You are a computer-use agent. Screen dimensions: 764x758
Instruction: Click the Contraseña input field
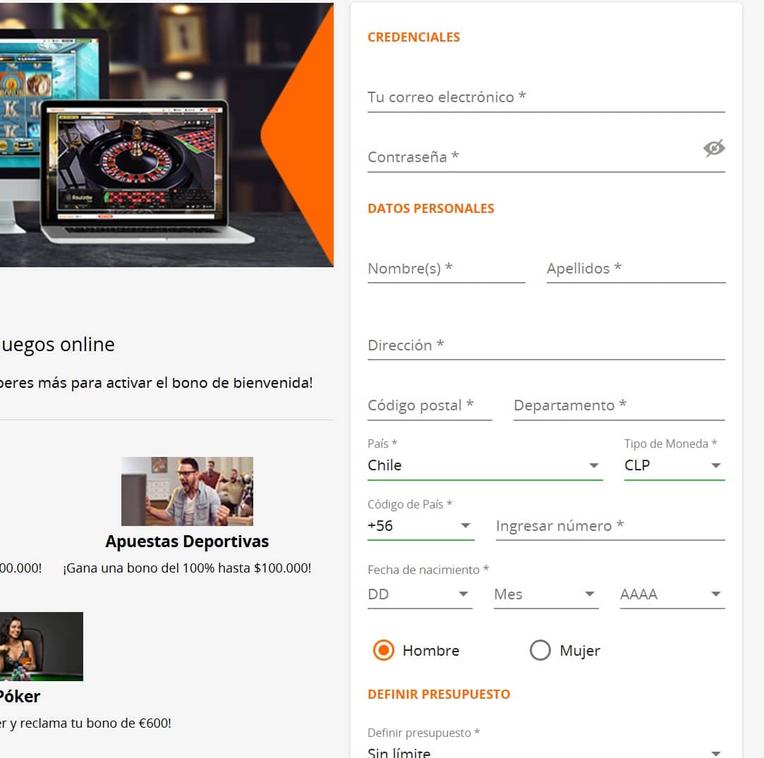click(533, 158)
